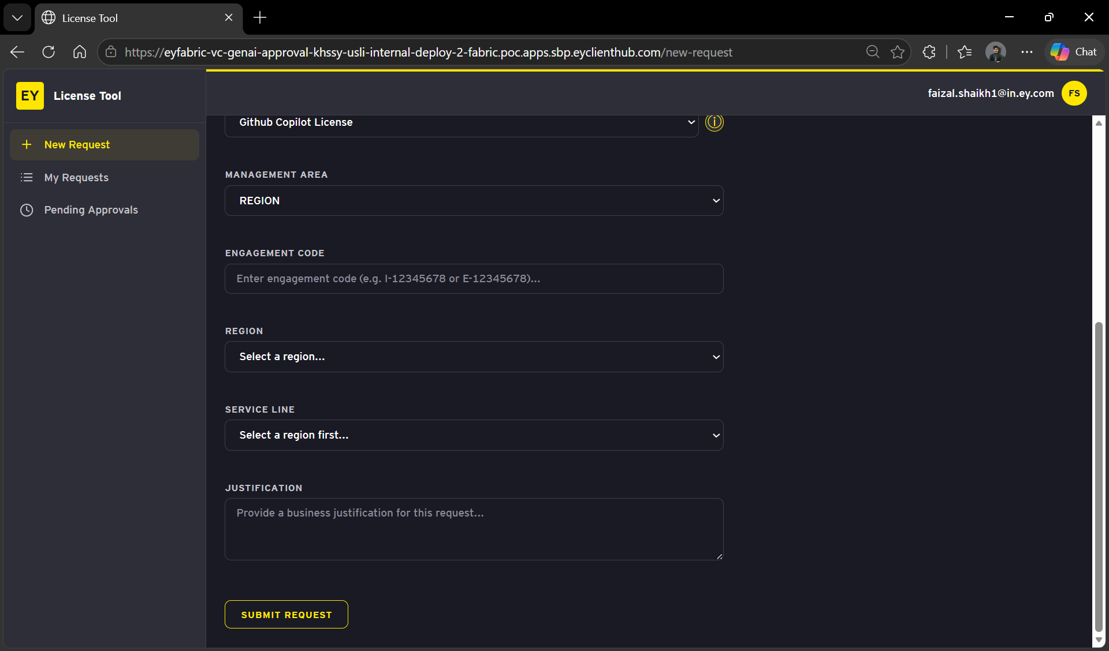The height and width of the screenshot is (651, 1109).
Task: Click the Region field label
Action: [x=244, y=331]
